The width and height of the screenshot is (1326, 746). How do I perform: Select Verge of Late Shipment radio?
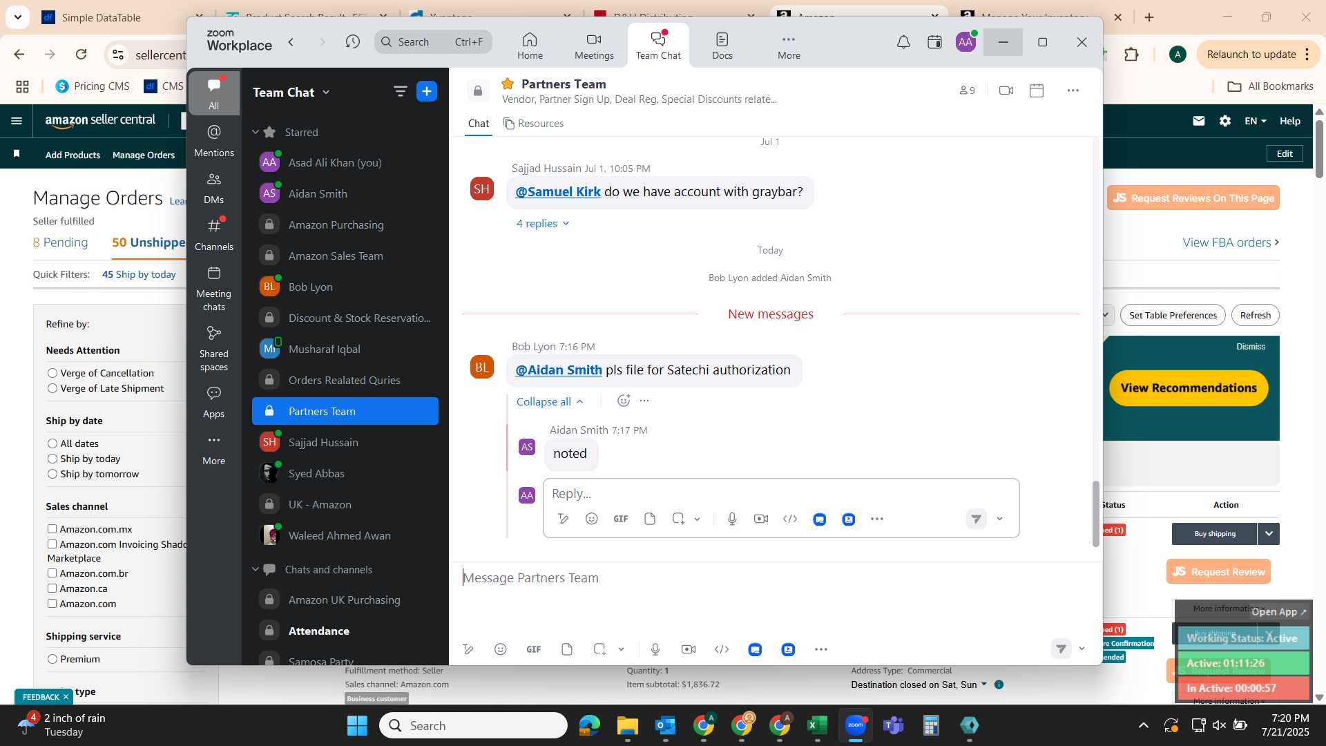(52, 388)
